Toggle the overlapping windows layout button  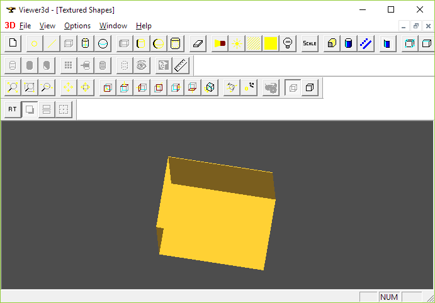(x=30, y=109)
